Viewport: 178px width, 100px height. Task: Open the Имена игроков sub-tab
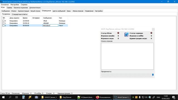(x=78, y=11)
